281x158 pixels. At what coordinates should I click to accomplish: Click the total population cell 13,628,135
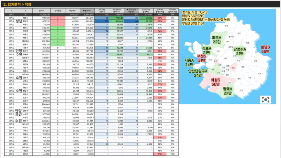[45, 15]
